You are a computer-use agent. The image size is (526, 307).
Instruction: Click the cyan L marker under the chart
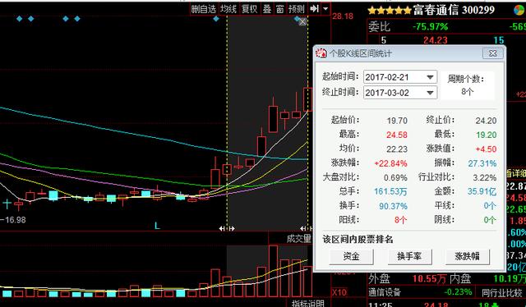157,226
